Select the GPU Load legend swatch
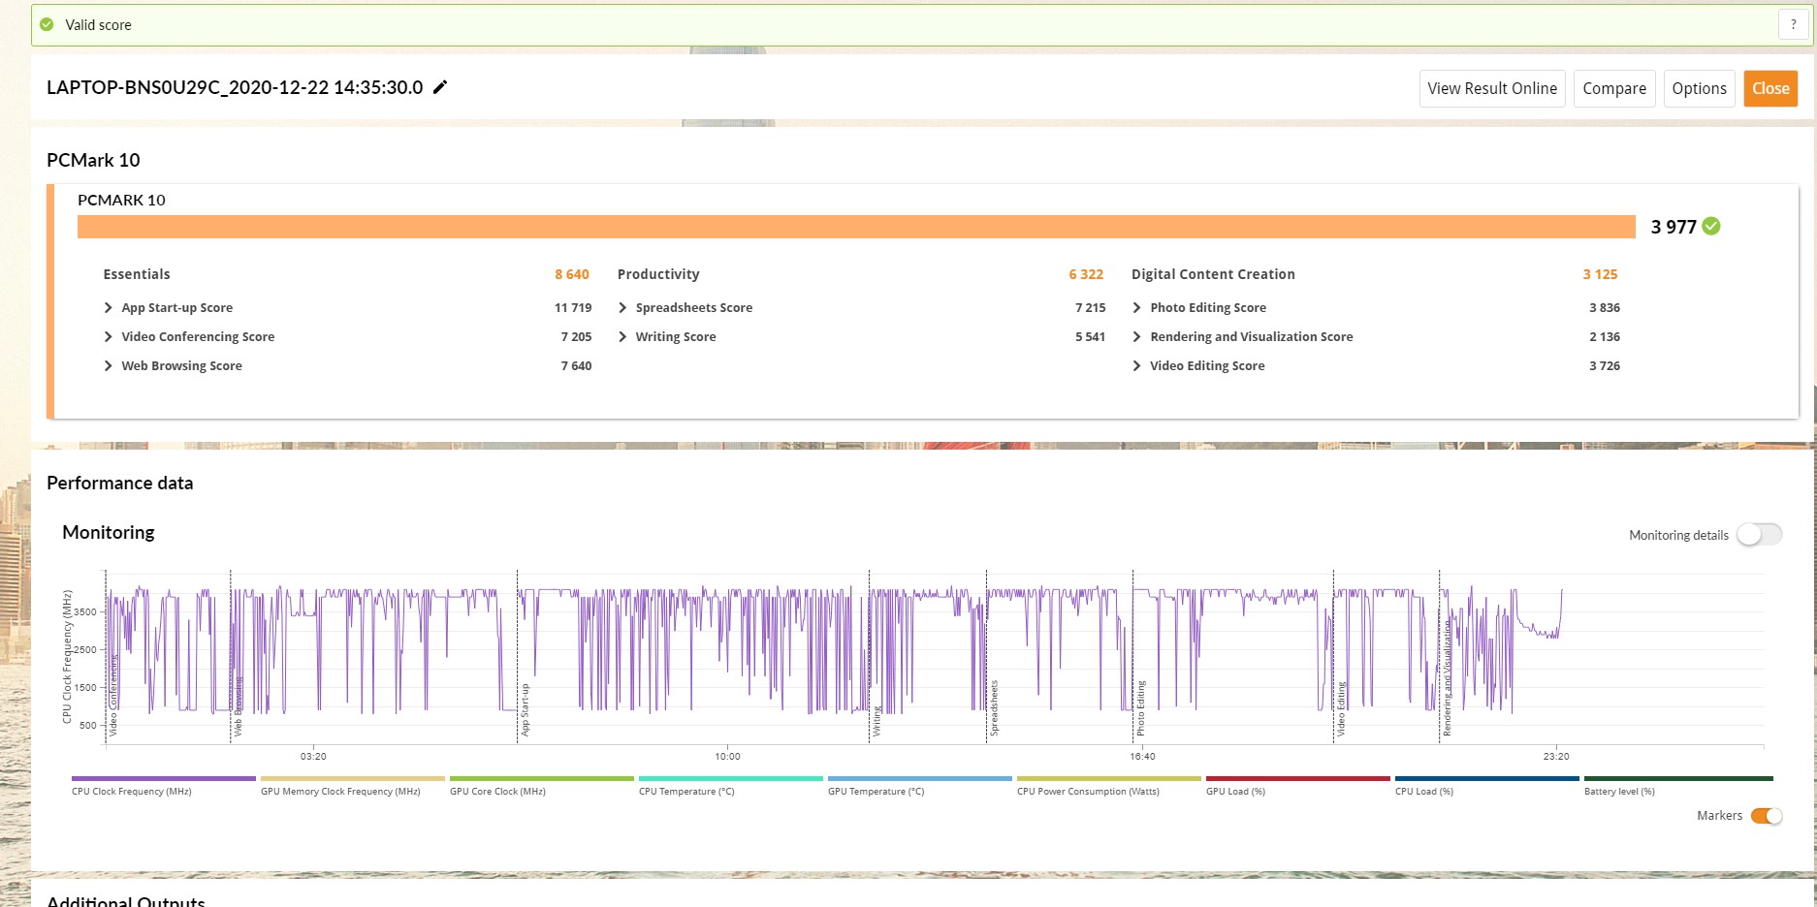Viewport: 1817px width, 907px height. click(x=1298, y=778)
